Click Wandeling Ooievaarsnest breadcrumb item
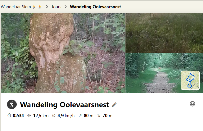Image resolution: width=203 pixels, height=131 pixels. 95,7
